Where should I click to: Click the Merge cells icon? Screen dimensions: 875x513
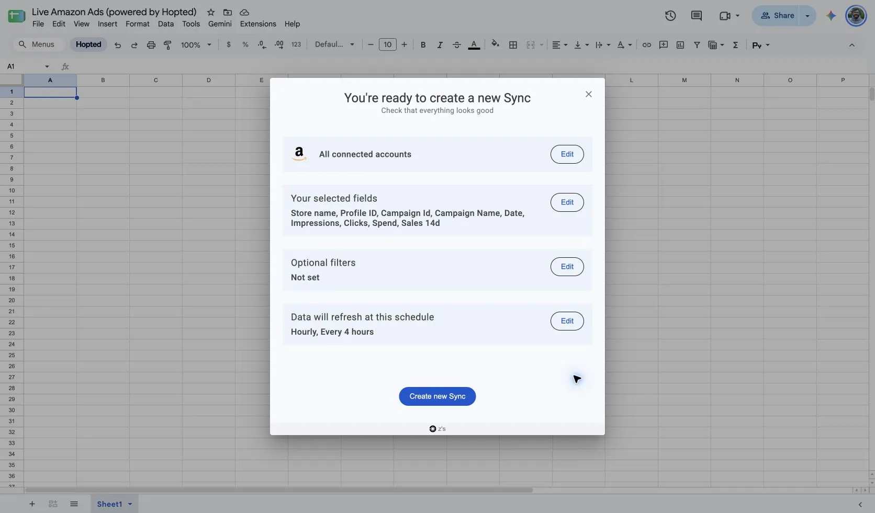[x=530, y=45]
